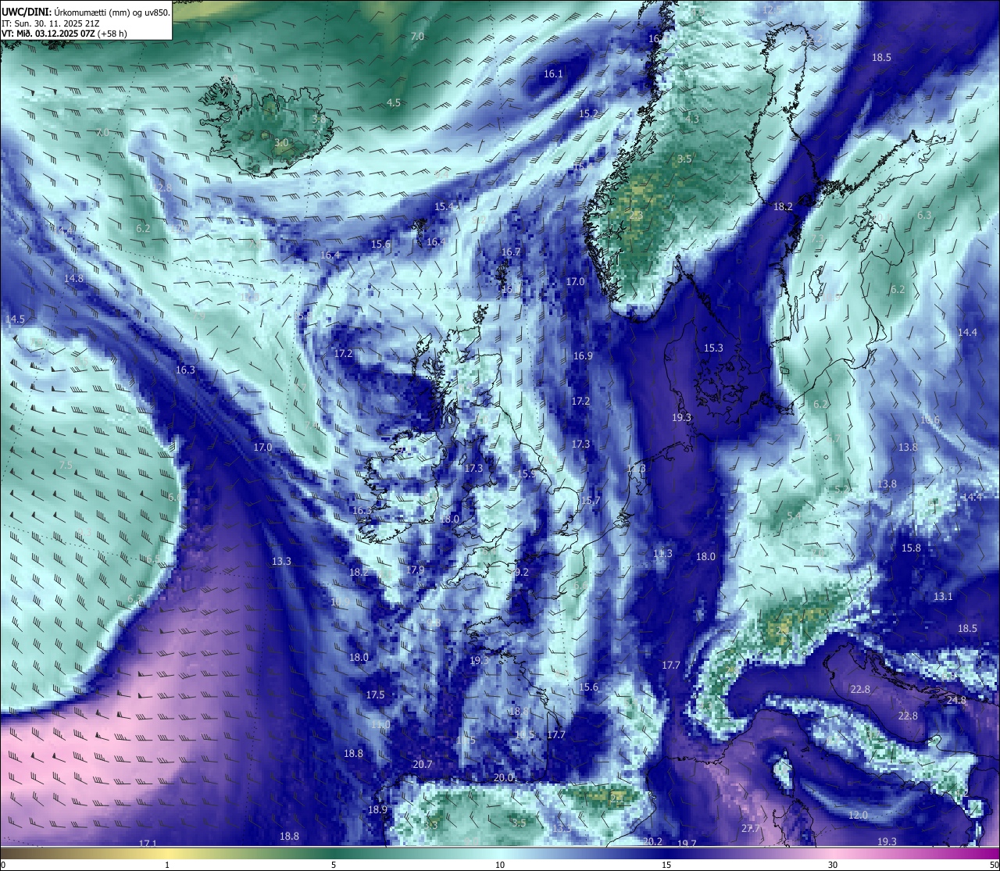Click the map value 12.0
The image size is (1000, 871).
857,815
